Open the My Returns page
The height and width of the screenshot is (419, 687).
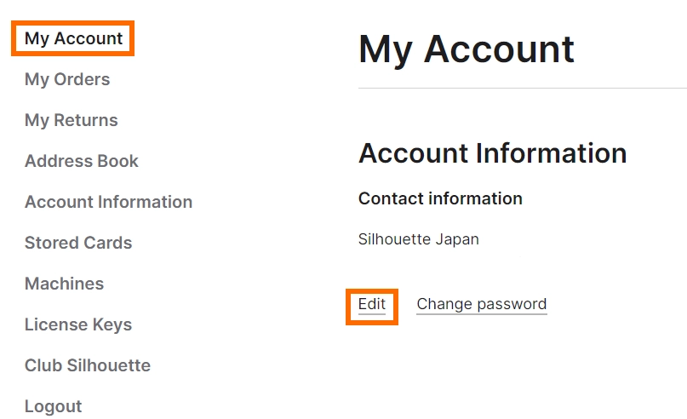[72, 120]
